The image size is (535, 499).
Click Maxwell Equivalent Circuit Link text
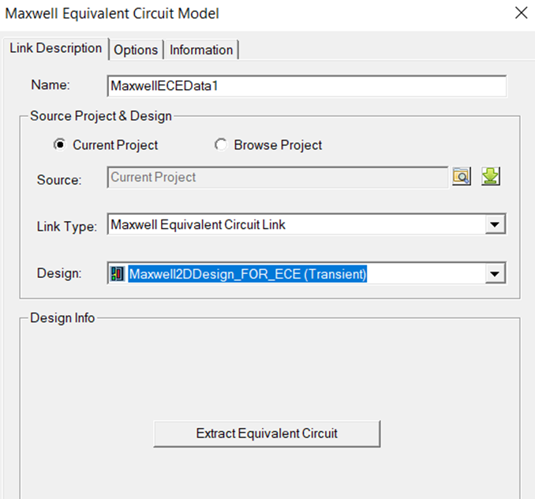[198, 224]
